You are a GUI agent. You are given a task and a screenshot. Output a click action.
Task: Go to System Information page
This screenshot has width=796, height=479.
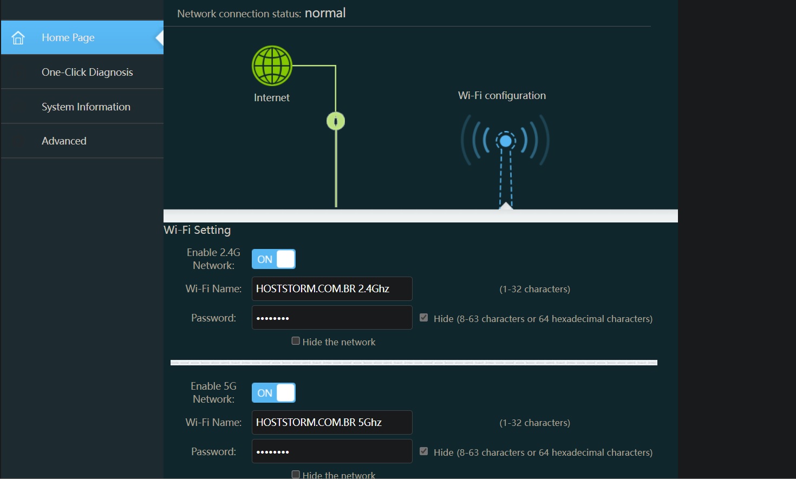point(86,107)
